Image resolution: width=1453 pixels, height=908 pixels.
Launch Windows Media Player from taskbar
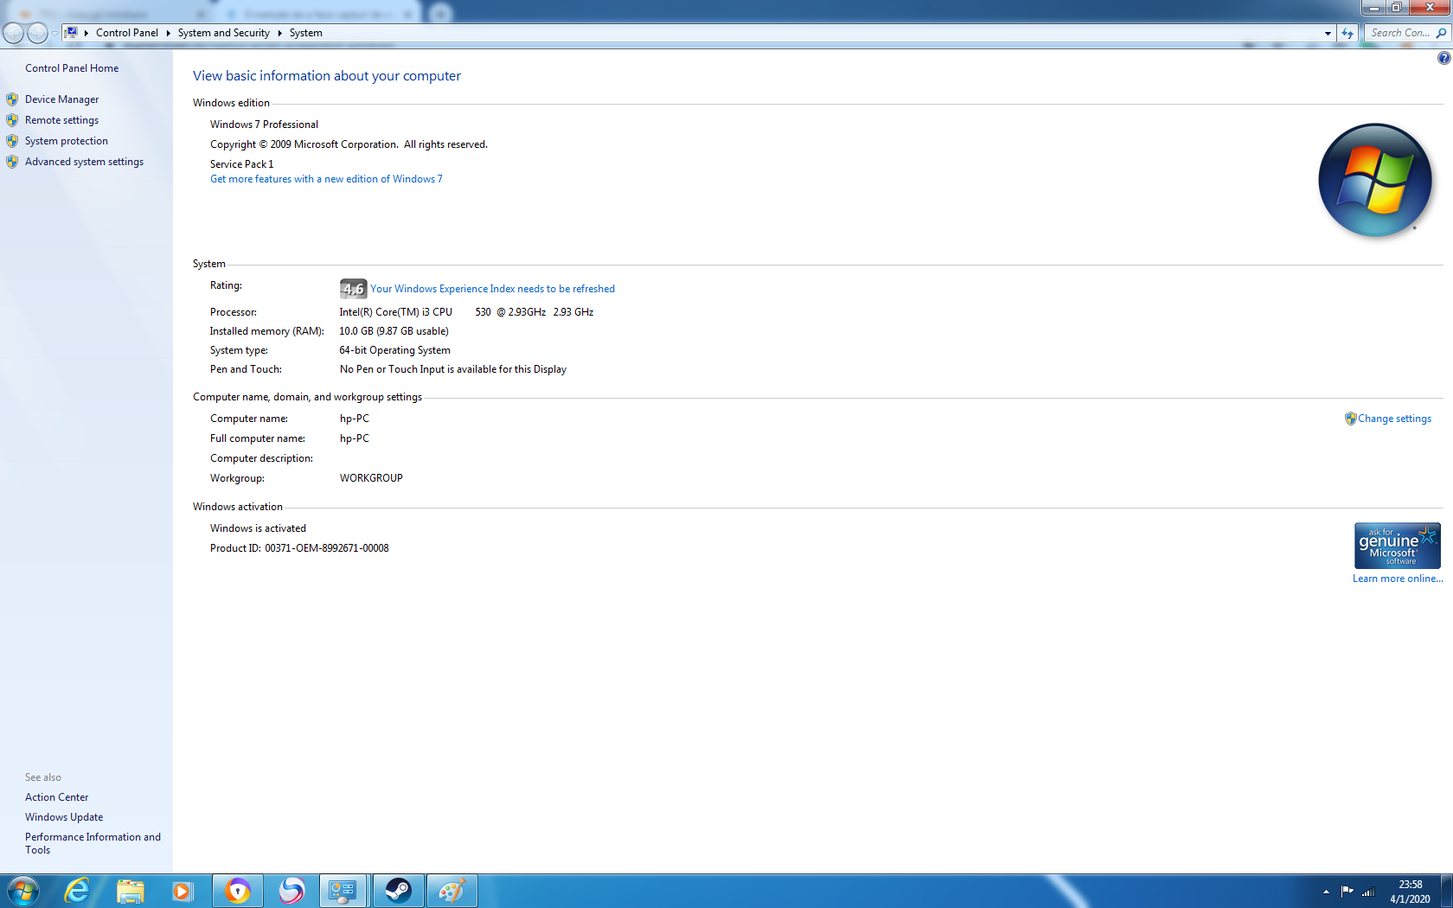coord(182,891)
